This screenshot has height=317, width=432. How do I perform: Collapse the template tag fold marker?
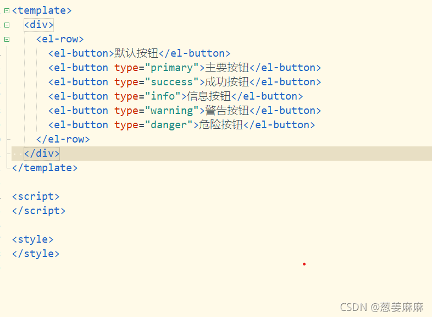[x=7, y=11]
